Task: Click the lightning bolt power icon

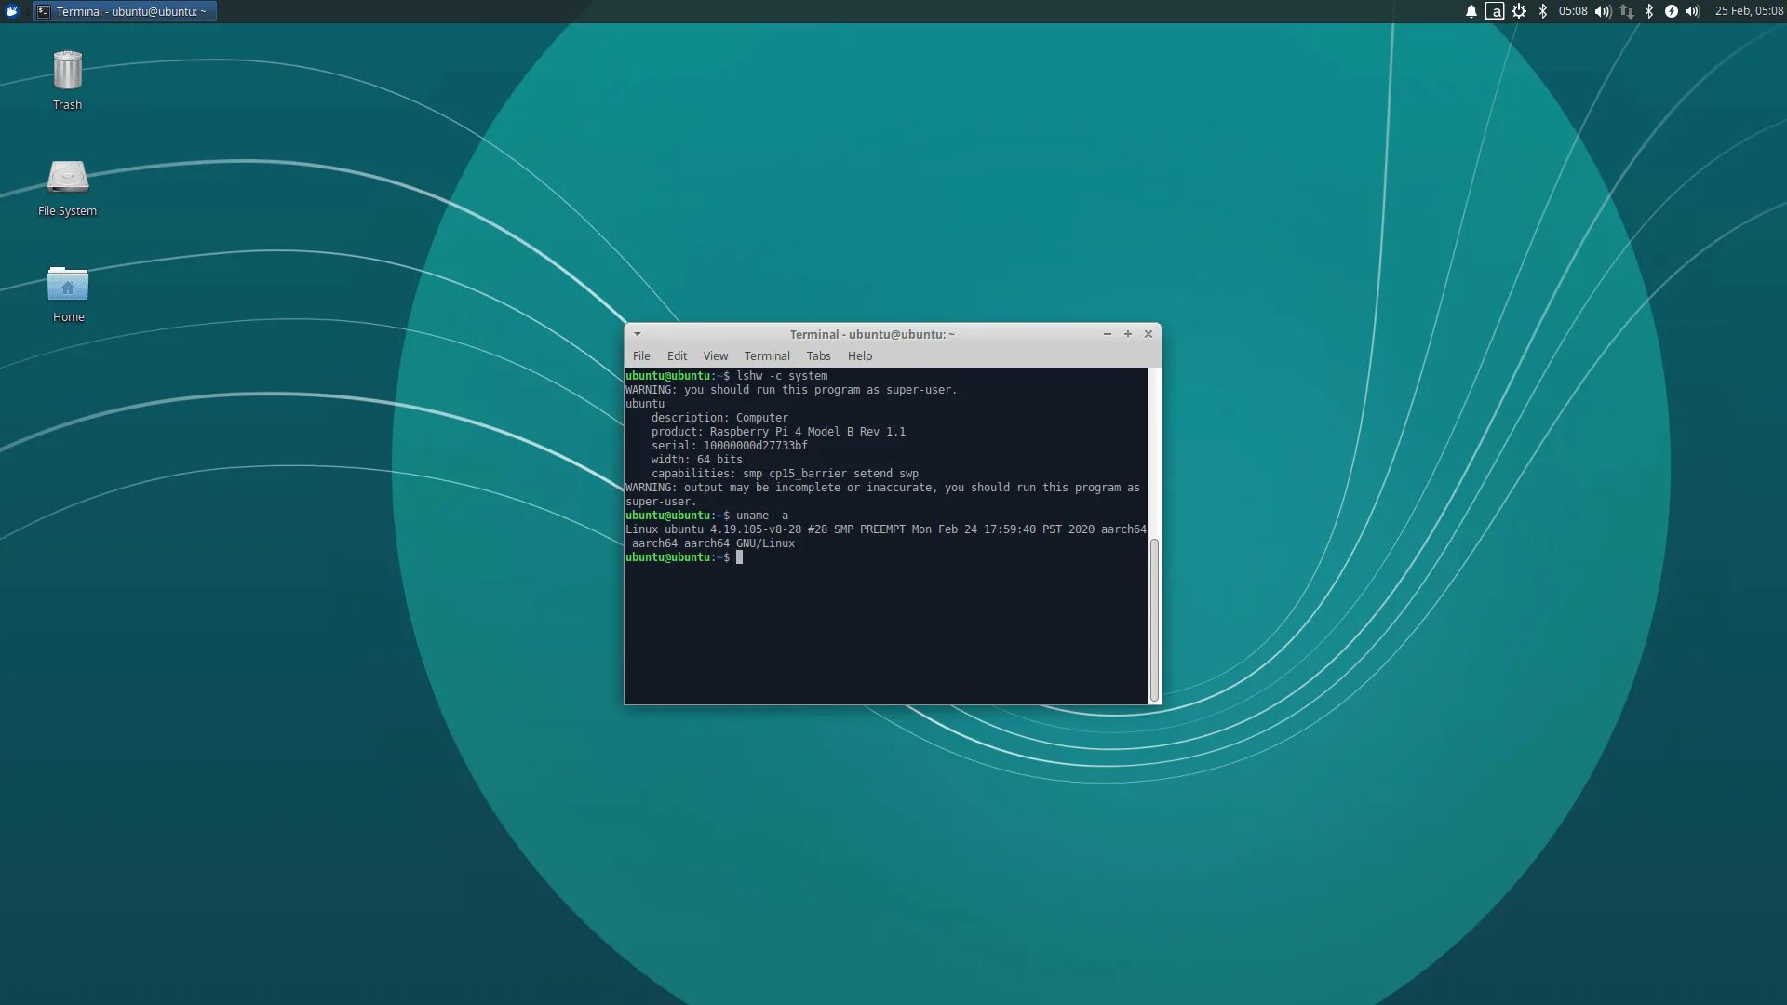Action: 1672,11
